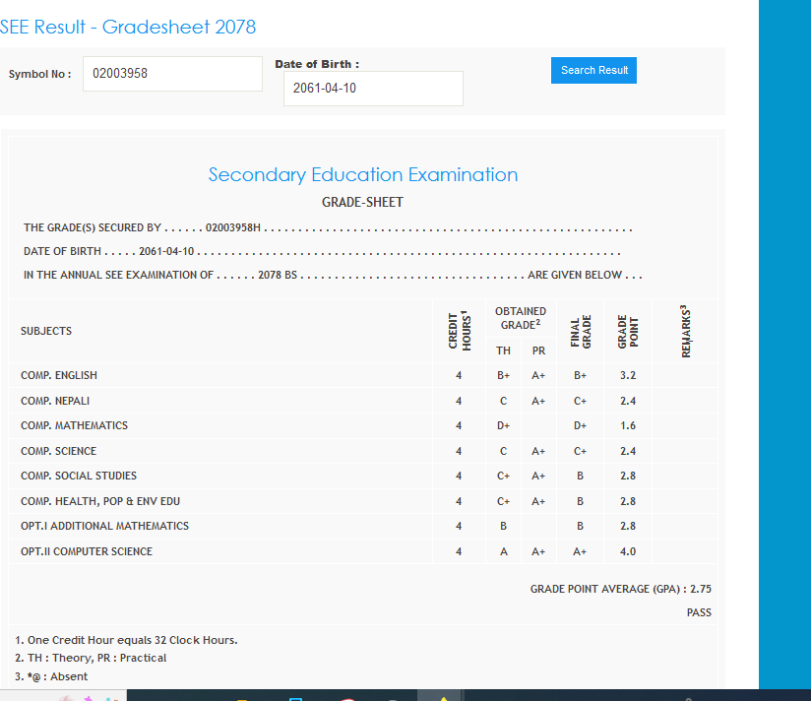Screen dimensions: 811x701
Task: Select the COMP. NEPALI subject row
Action: tap(55, 401)
